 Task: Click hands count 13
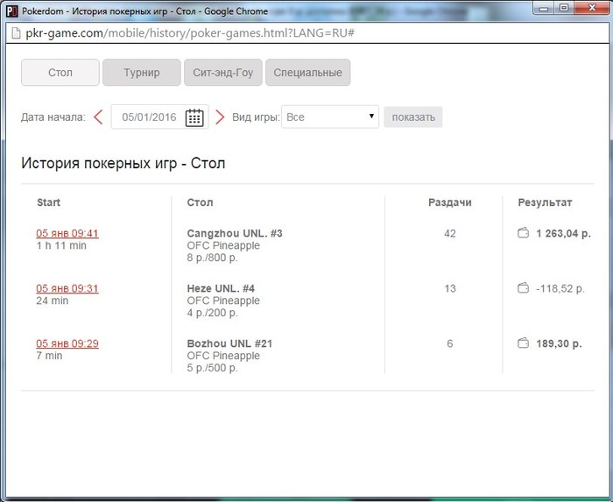[x=450, y=288]
